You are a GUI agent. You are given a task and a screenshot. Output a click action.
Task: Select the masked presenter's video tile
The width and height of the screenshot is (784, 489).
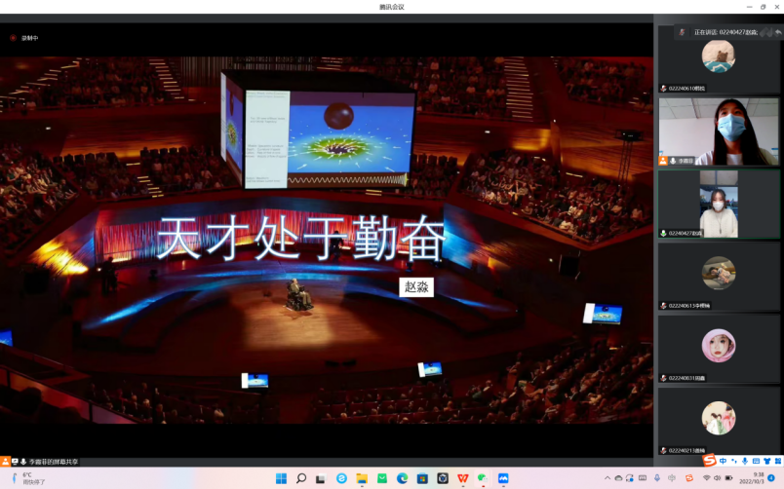[719, 132]
